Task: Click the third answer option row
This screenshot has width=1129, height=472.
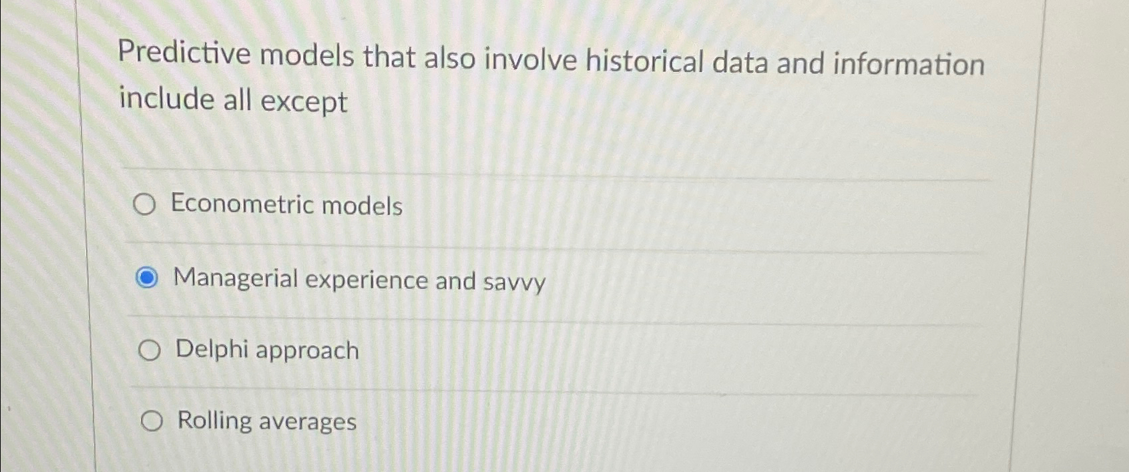Action: click(x=467, y=350)
